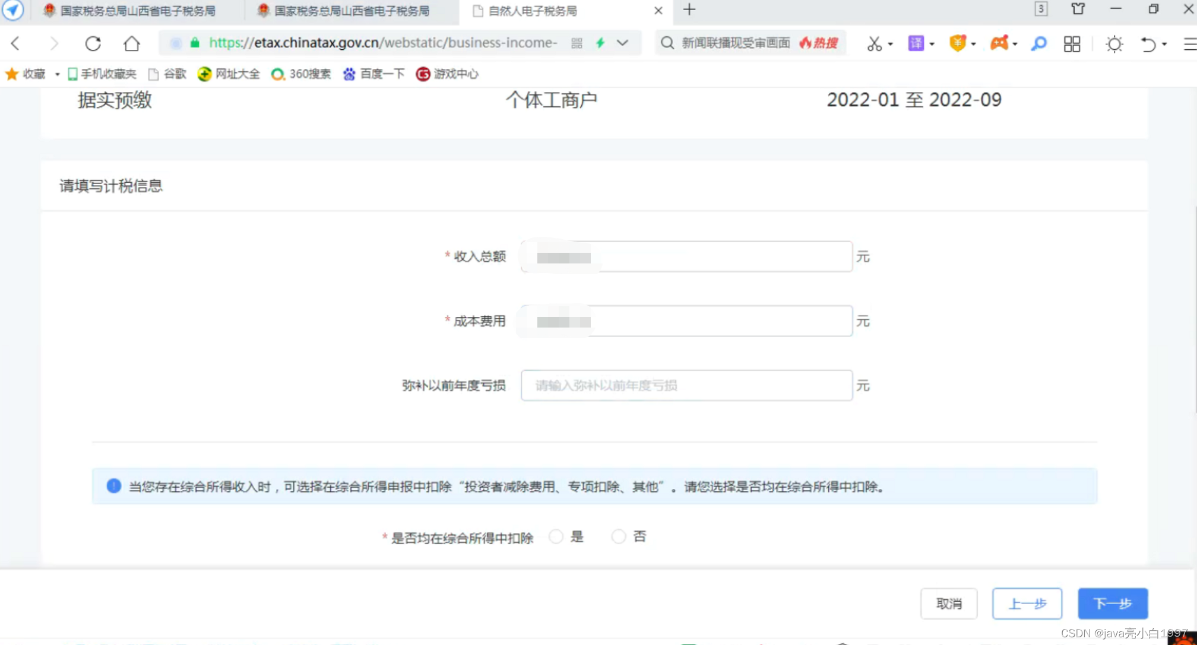Click the 弥补以前年度亏损 input field
Viewport: 1197px width, 645px height.
tap(686, 385)
